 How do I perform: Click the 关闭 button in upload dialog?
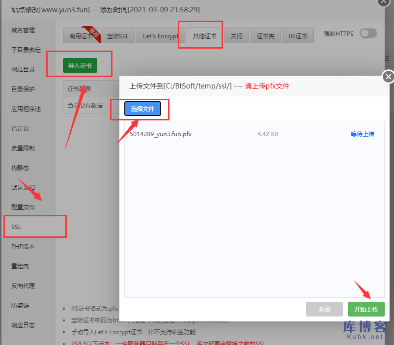324,309
